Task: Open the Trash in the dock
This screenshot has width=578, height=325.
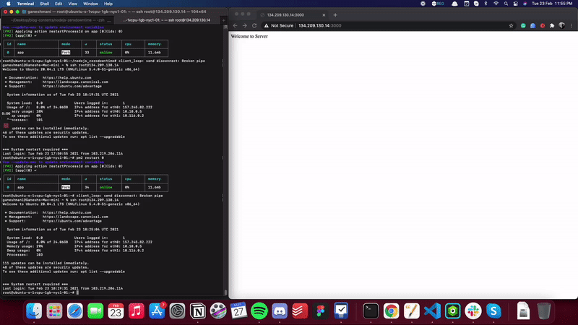Action: point(544,311)
